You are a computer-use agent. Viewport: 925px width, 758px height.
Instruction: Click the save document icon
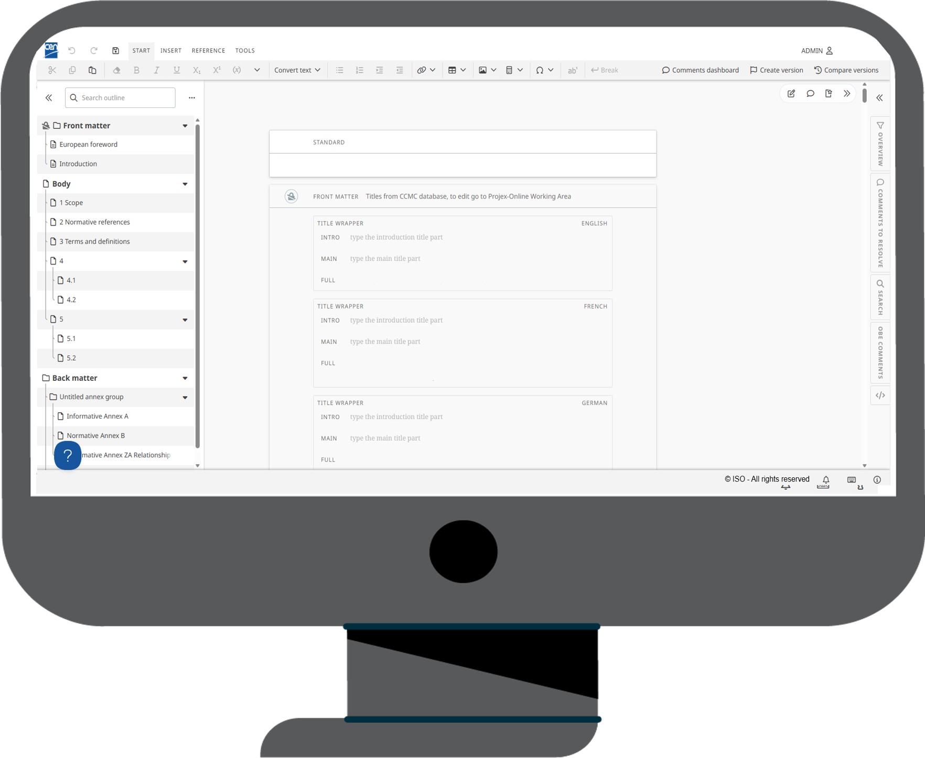pyautogui.click(x=115, y=51)
